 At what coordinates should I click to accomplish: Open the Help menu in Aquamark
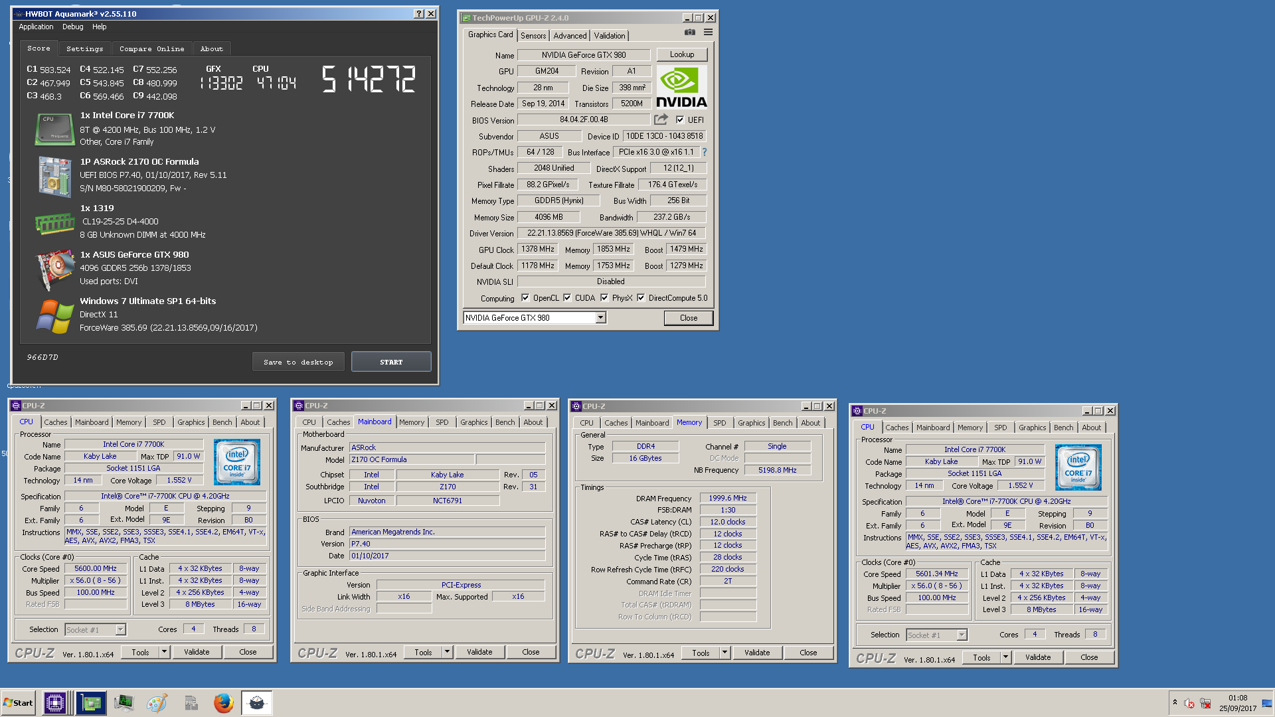point(100,27)
